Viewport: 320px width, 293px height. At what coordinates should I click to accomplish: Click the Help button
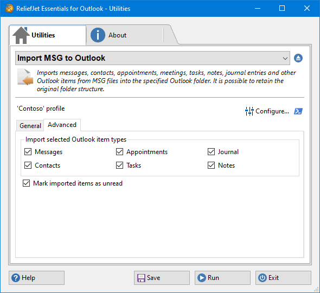point(36,278)
